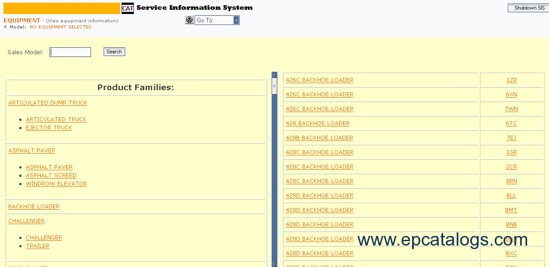Click the icon beside the Go To dropdown
This screenshot has height=267, width=549.
189,20
